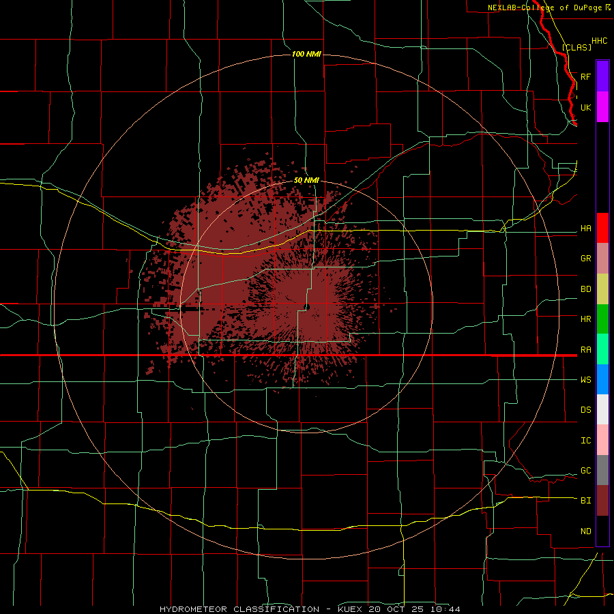Click the 50 NMI range ring label
Screen dimensions: 614x614
pyautogui.click(x=306, y=181)
